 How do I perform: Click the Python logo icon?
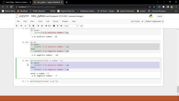pos(151,16)
